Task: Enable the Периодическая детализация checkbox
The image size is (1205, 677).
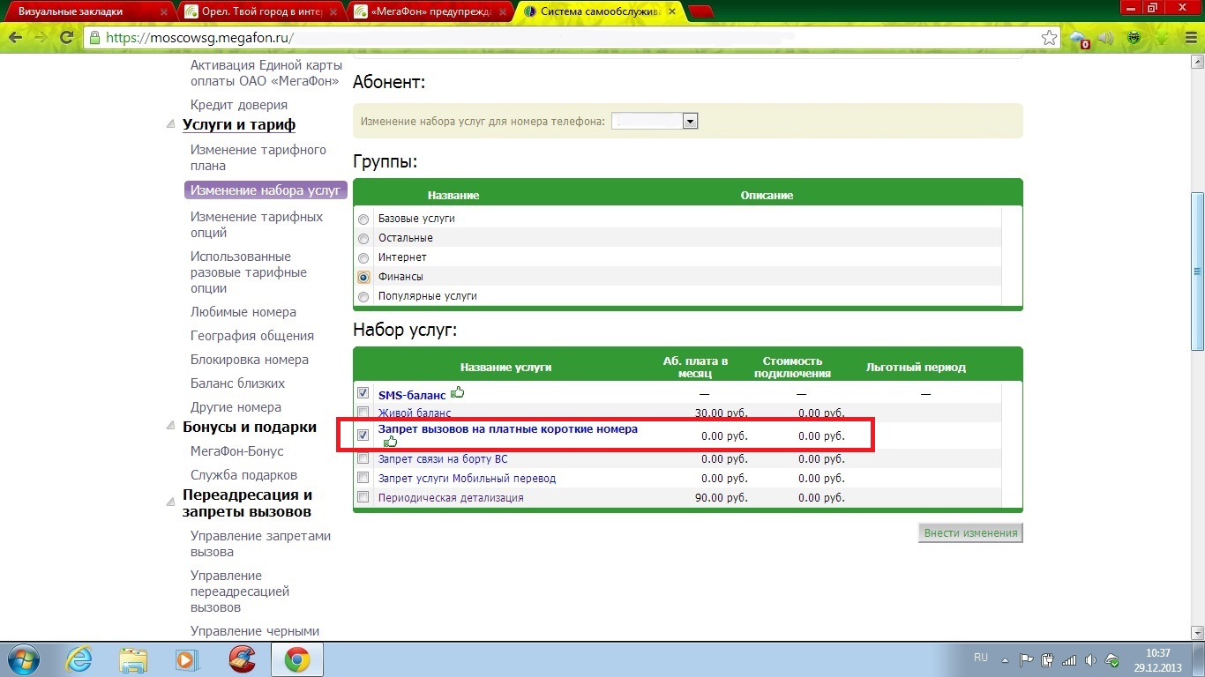Action: tap(363, 497)
